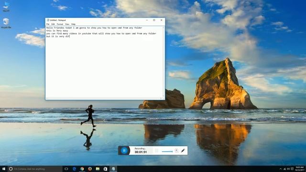Select the Notepad taskbar button
306x172 pixels.
(113, 169)
